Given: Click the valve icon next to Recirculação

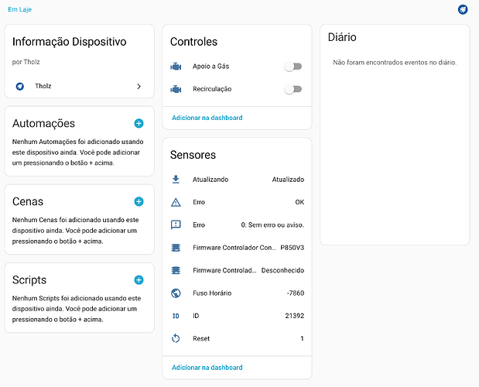Looking at the screenshot, I should point(176,89).
